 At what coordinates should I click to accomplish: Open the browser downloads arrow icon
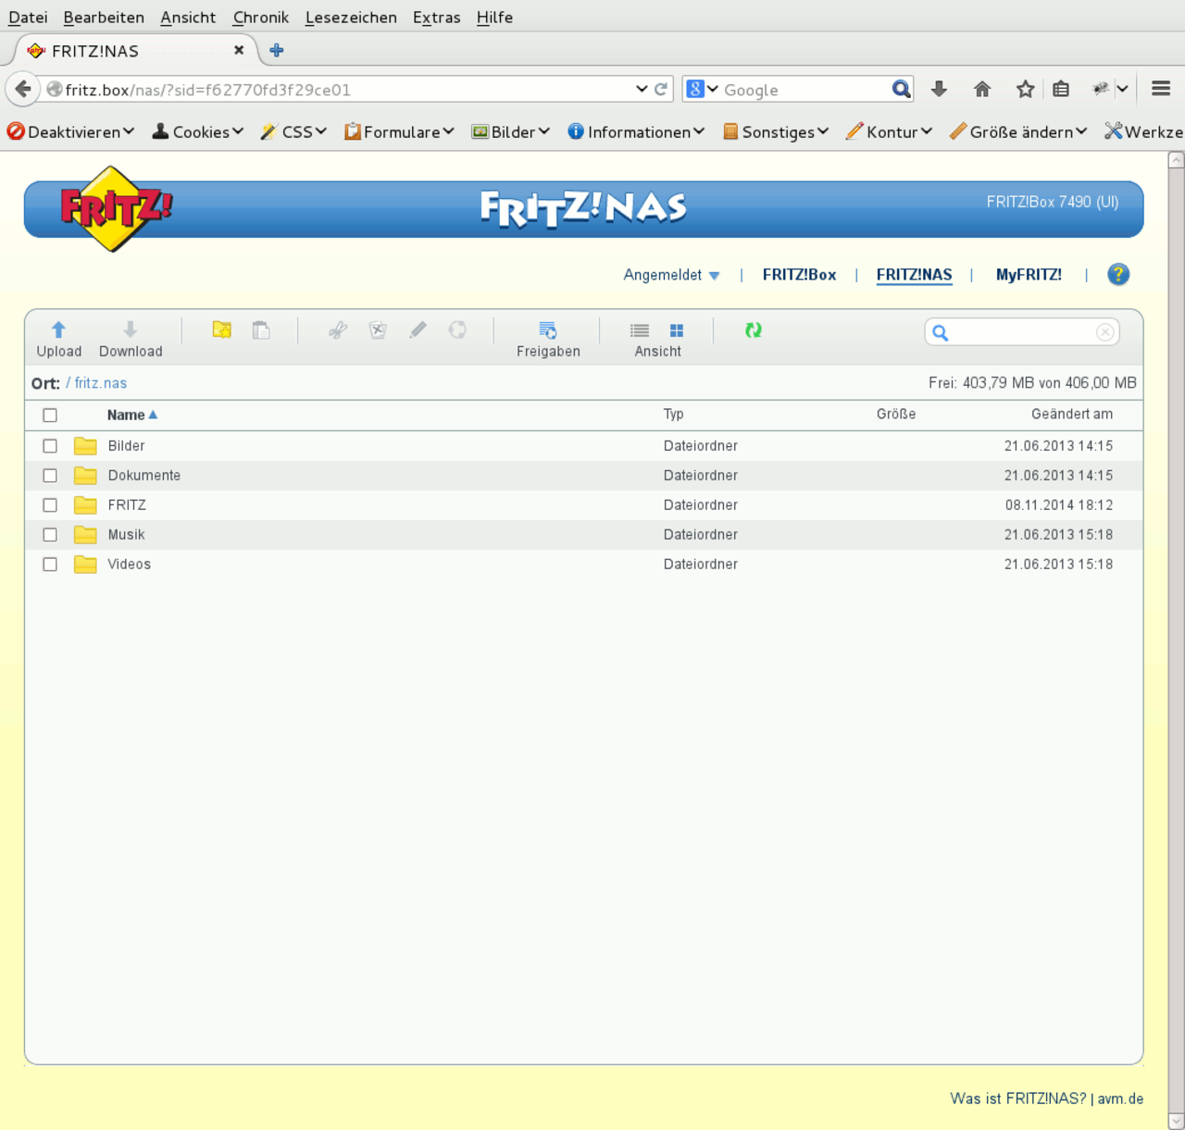939,89
